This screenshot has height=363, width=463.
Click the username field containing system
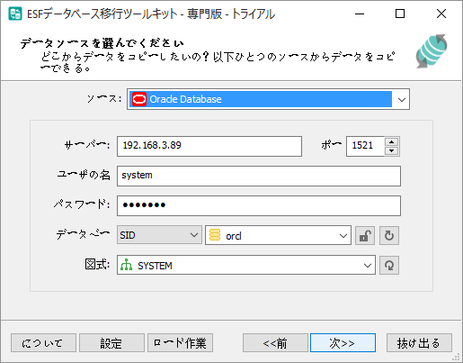point(259,176)
